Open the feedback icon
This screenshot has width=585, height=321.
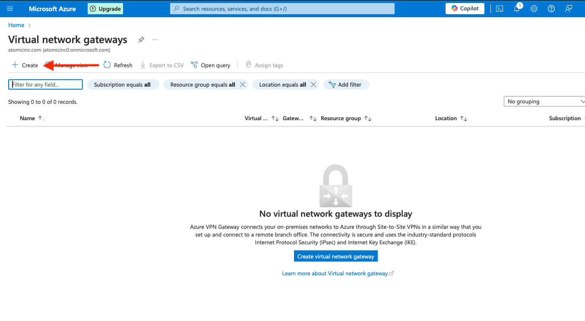(x=569, y=9)
